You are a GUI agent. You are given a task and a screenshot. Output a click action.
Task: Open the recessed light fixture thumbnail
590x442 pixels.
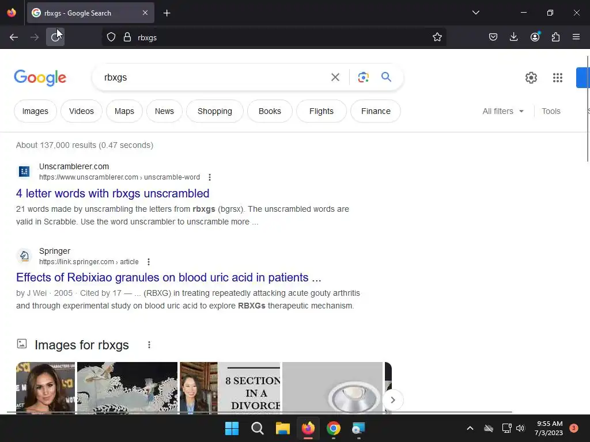332,388
